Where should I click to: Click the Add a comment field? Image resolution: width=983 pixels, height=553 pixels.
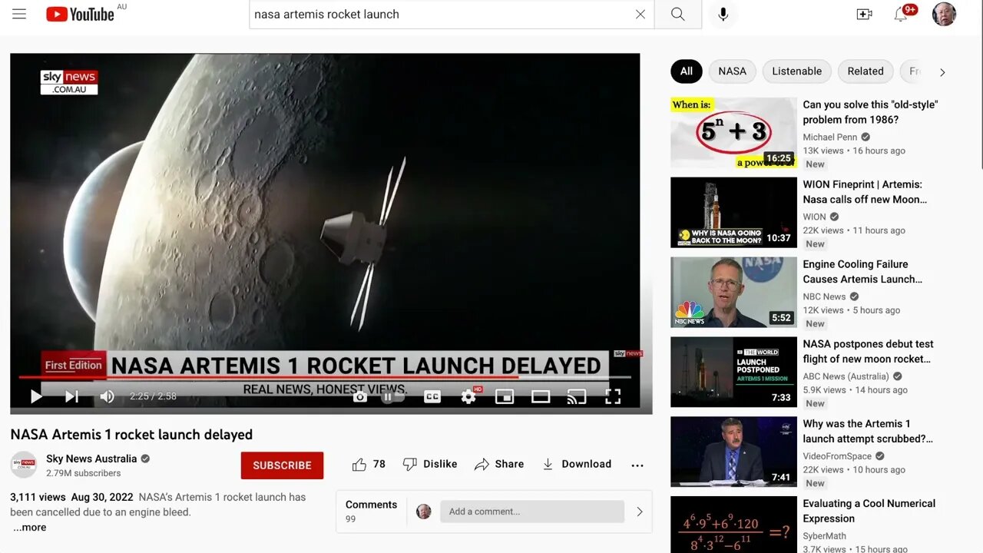[x=532, y=512]
